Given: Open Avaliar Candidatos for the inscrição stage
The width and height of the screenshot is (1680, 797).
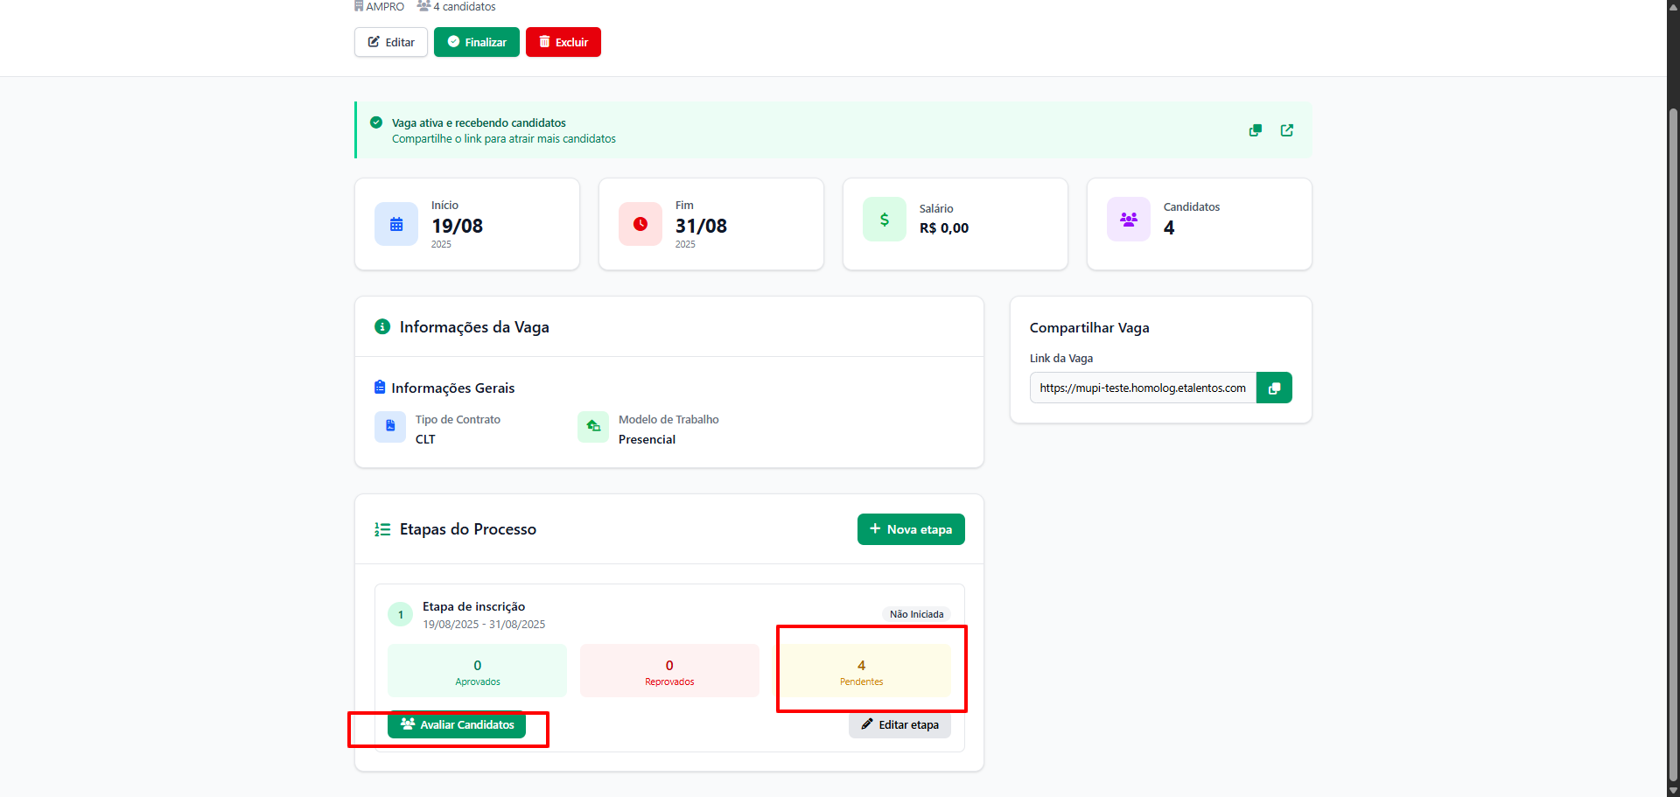Looking at the screenshot, I should tap(457, 724).
